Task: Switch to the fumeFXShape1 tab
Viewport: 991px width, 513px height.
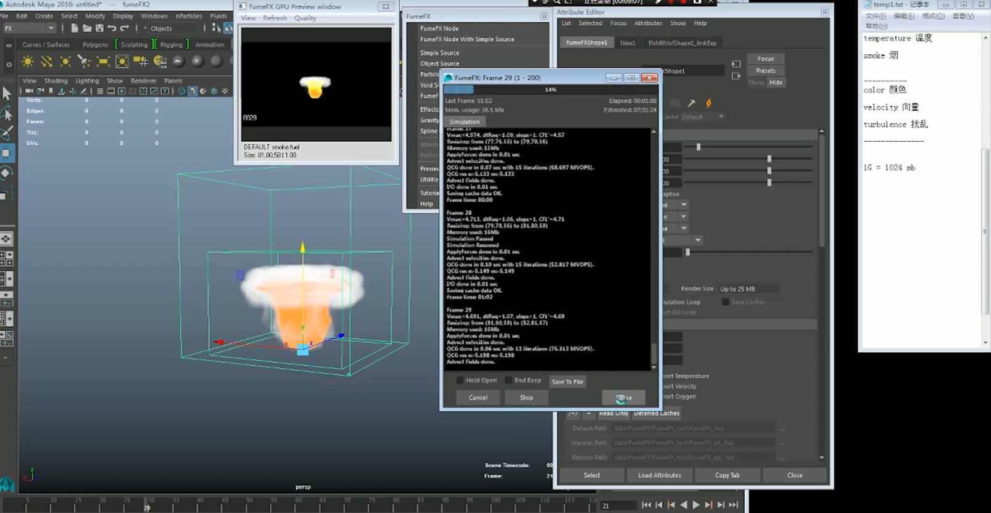Action: coord(587,43)
